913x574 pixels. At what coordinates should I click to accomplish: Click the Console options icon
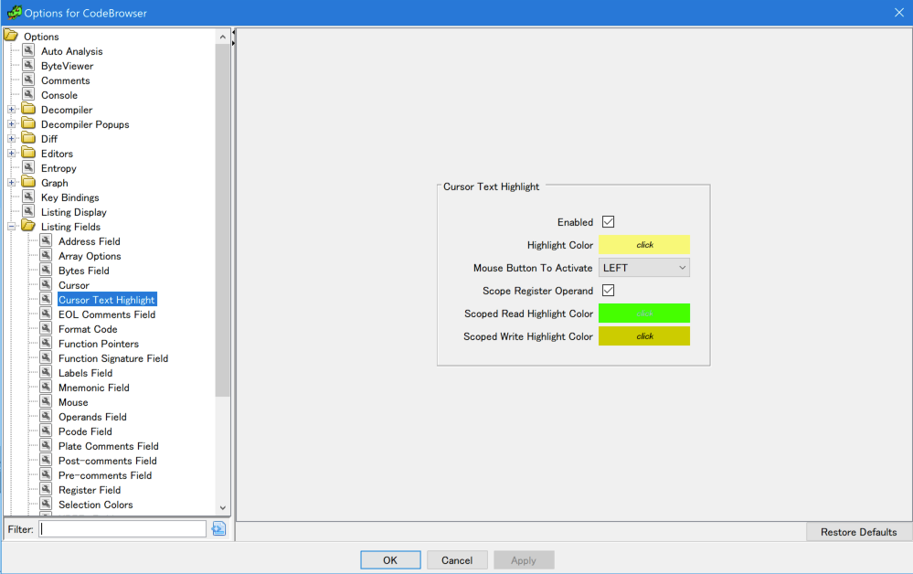coord(28,94)
